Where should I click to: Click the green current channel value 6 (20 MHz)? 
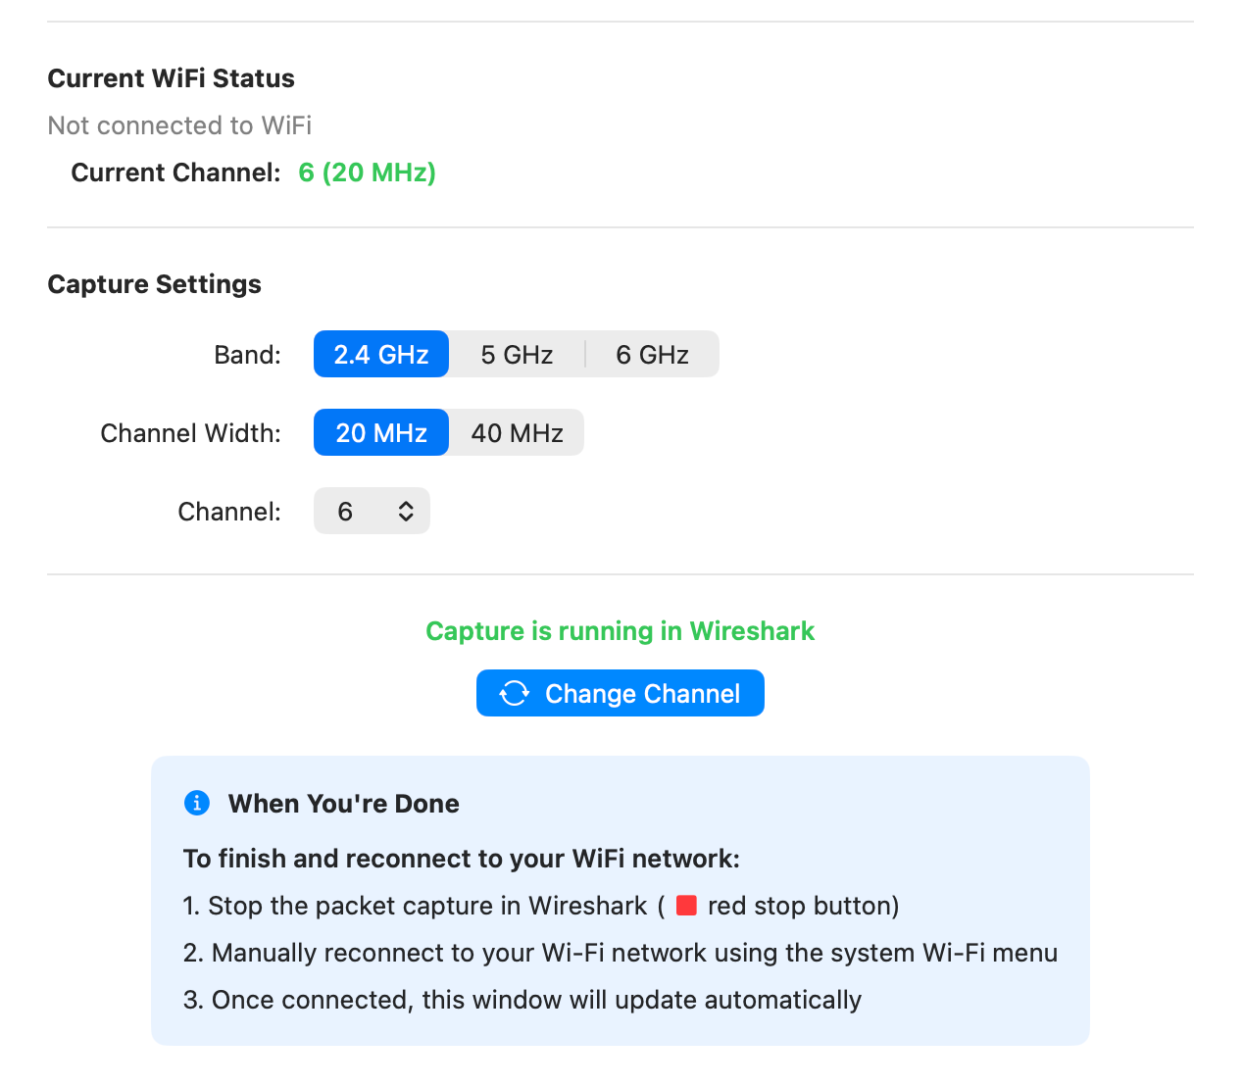(367, 173)
